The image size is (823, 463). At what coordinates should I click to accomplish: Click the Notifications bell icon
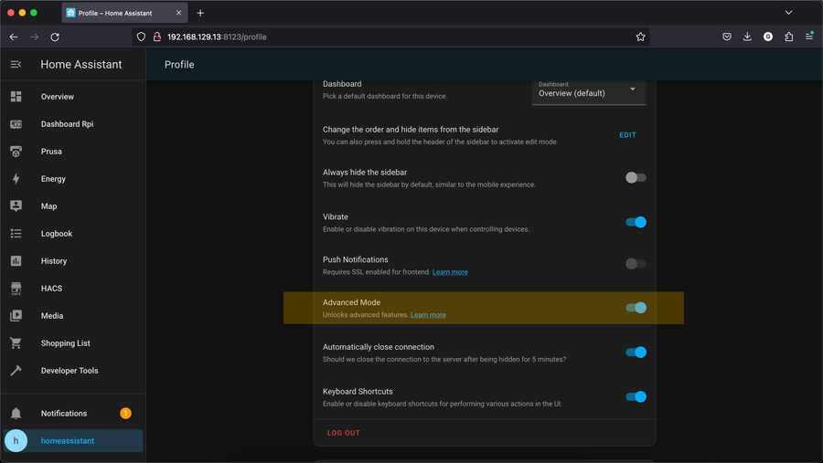[x=16, y=414]
